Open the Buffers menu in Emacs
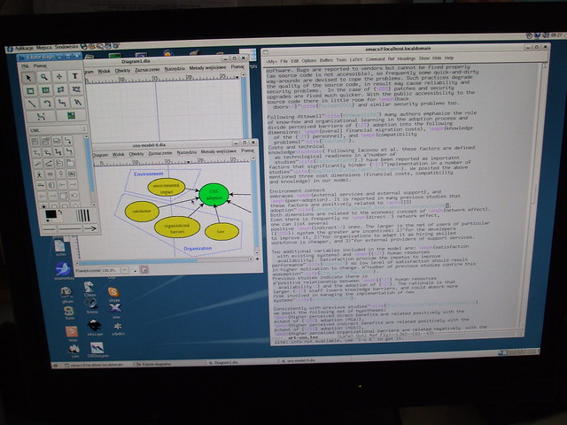This screenshot has width=567, height=425. click(326, 60)
